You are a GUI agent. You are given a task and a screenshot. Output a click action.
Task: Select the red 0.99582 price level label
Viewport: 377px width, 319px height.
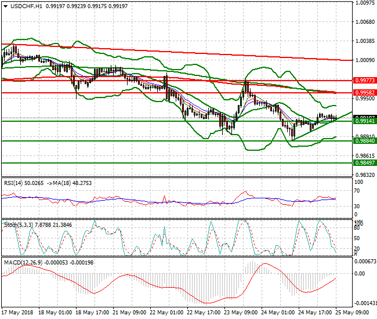(365, 93)
